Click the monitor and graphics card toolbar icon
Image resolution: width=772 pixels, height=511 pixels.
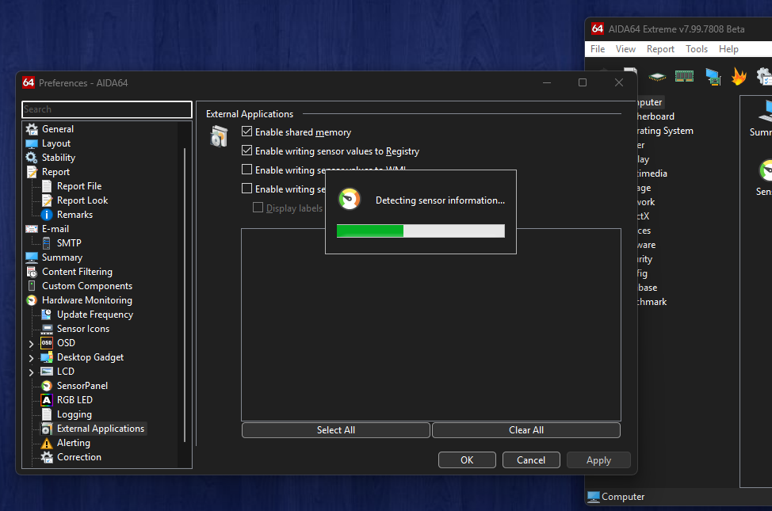pos(713,76)
